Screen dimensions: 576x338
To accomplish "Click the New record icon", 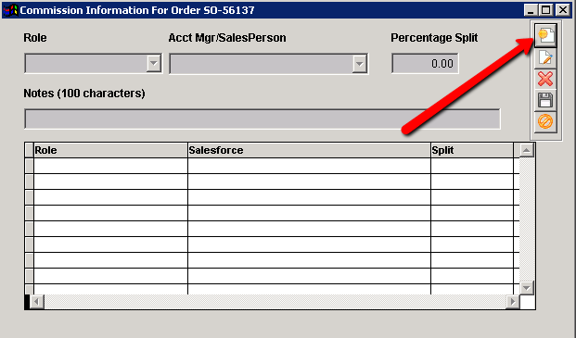I will coord(545,35).
